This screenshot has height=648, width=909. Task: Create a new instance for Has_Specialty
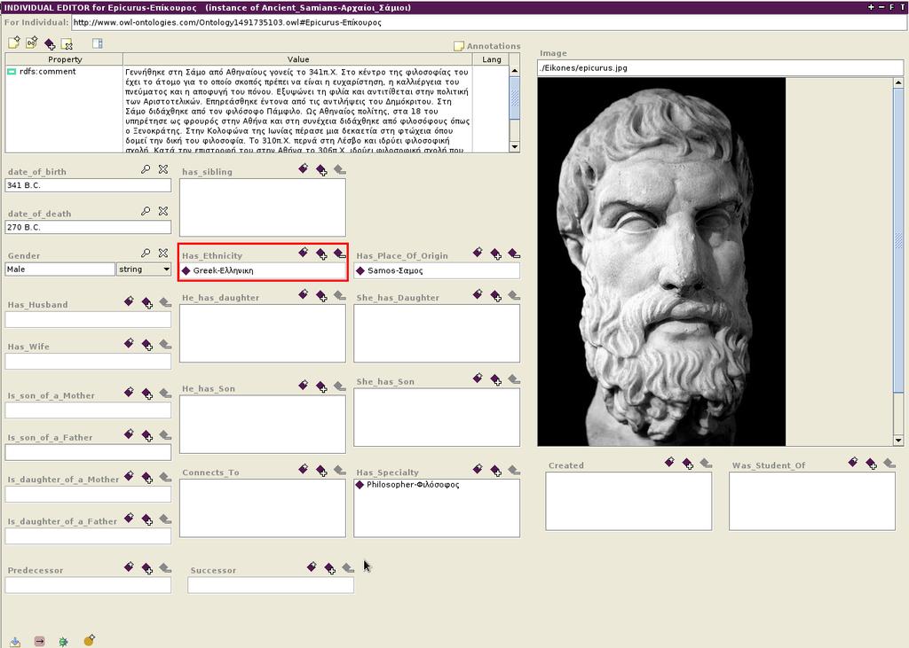coord(478,469)
